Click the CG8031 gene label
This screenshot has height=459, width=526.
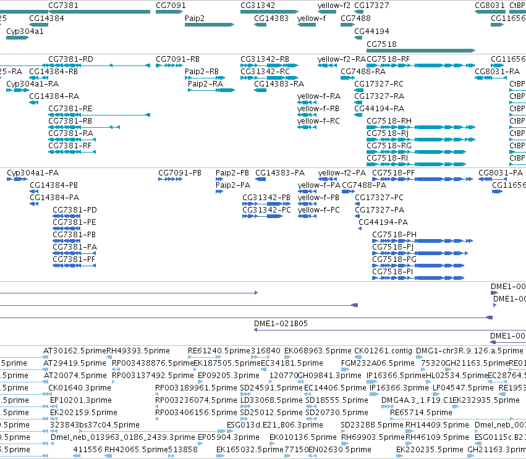pos(490,6)
